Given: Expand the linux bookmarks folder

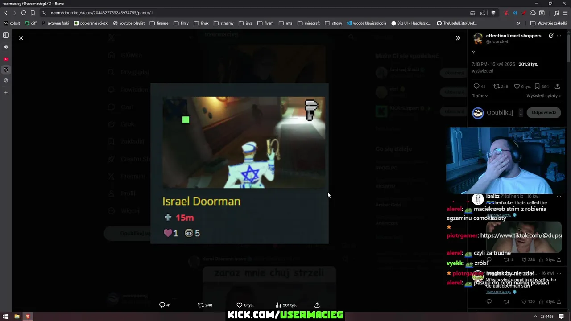Looking at the screenshot, I should (x=201, y=23).
